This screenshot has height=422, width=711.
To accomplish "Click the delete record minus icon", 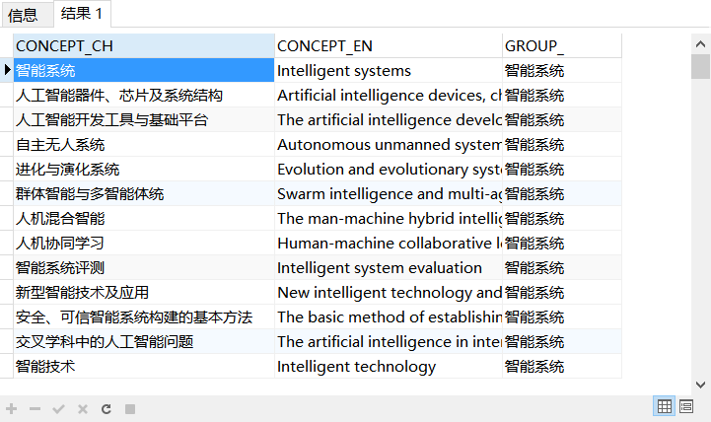I will pyautogui.click(x=36, y=408).
